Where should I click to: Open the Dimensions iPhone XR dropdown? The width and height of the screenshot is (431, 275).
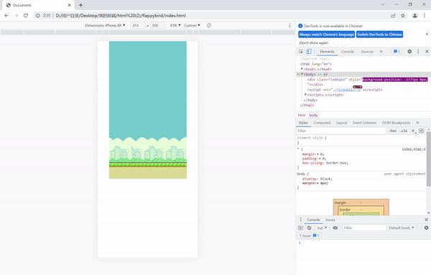click(106, 25)
